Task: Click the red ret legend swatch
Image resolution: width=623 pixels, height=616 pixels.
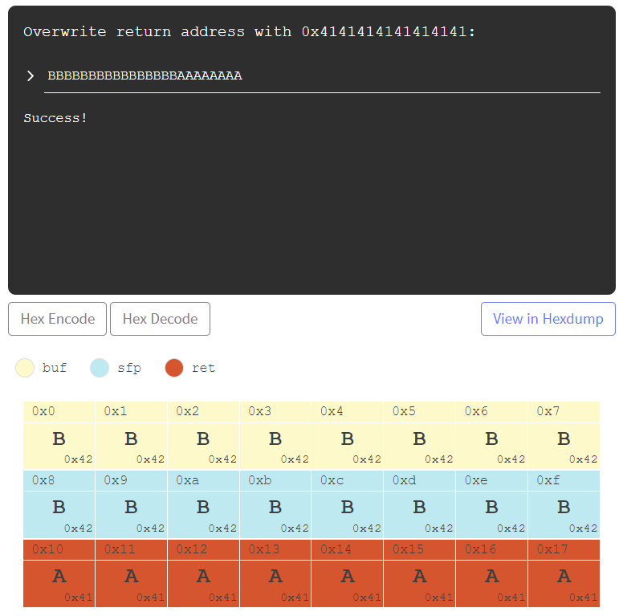Action: pyautogui.click(x=174, y=368)
